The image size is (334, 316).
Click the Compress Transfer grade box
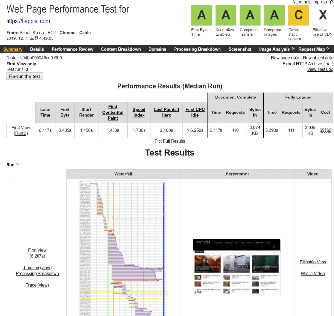coord(250,15)
